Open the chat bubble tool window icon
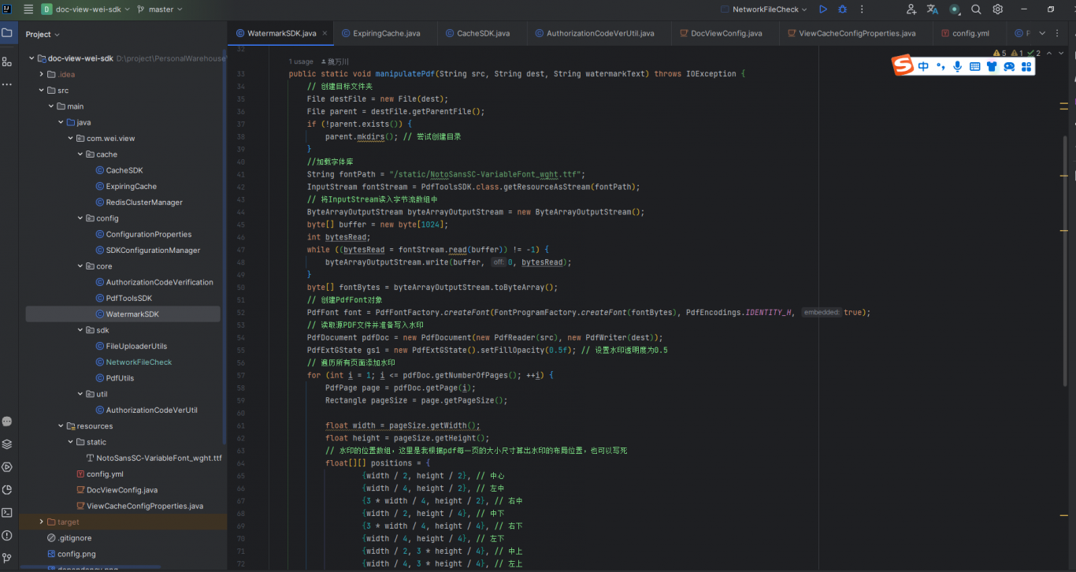Screen dimensions: 1076x572 (x=7, y=421)
